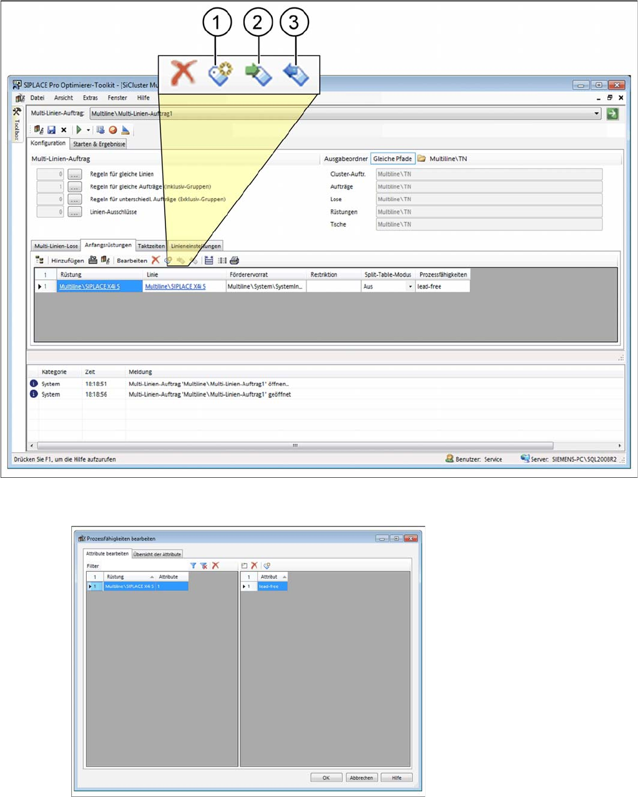This screenshot has width=638, height=797.
Task: Open the ellipsis for Regeln für gleiche Aufträge
Action: pos(75,187)
